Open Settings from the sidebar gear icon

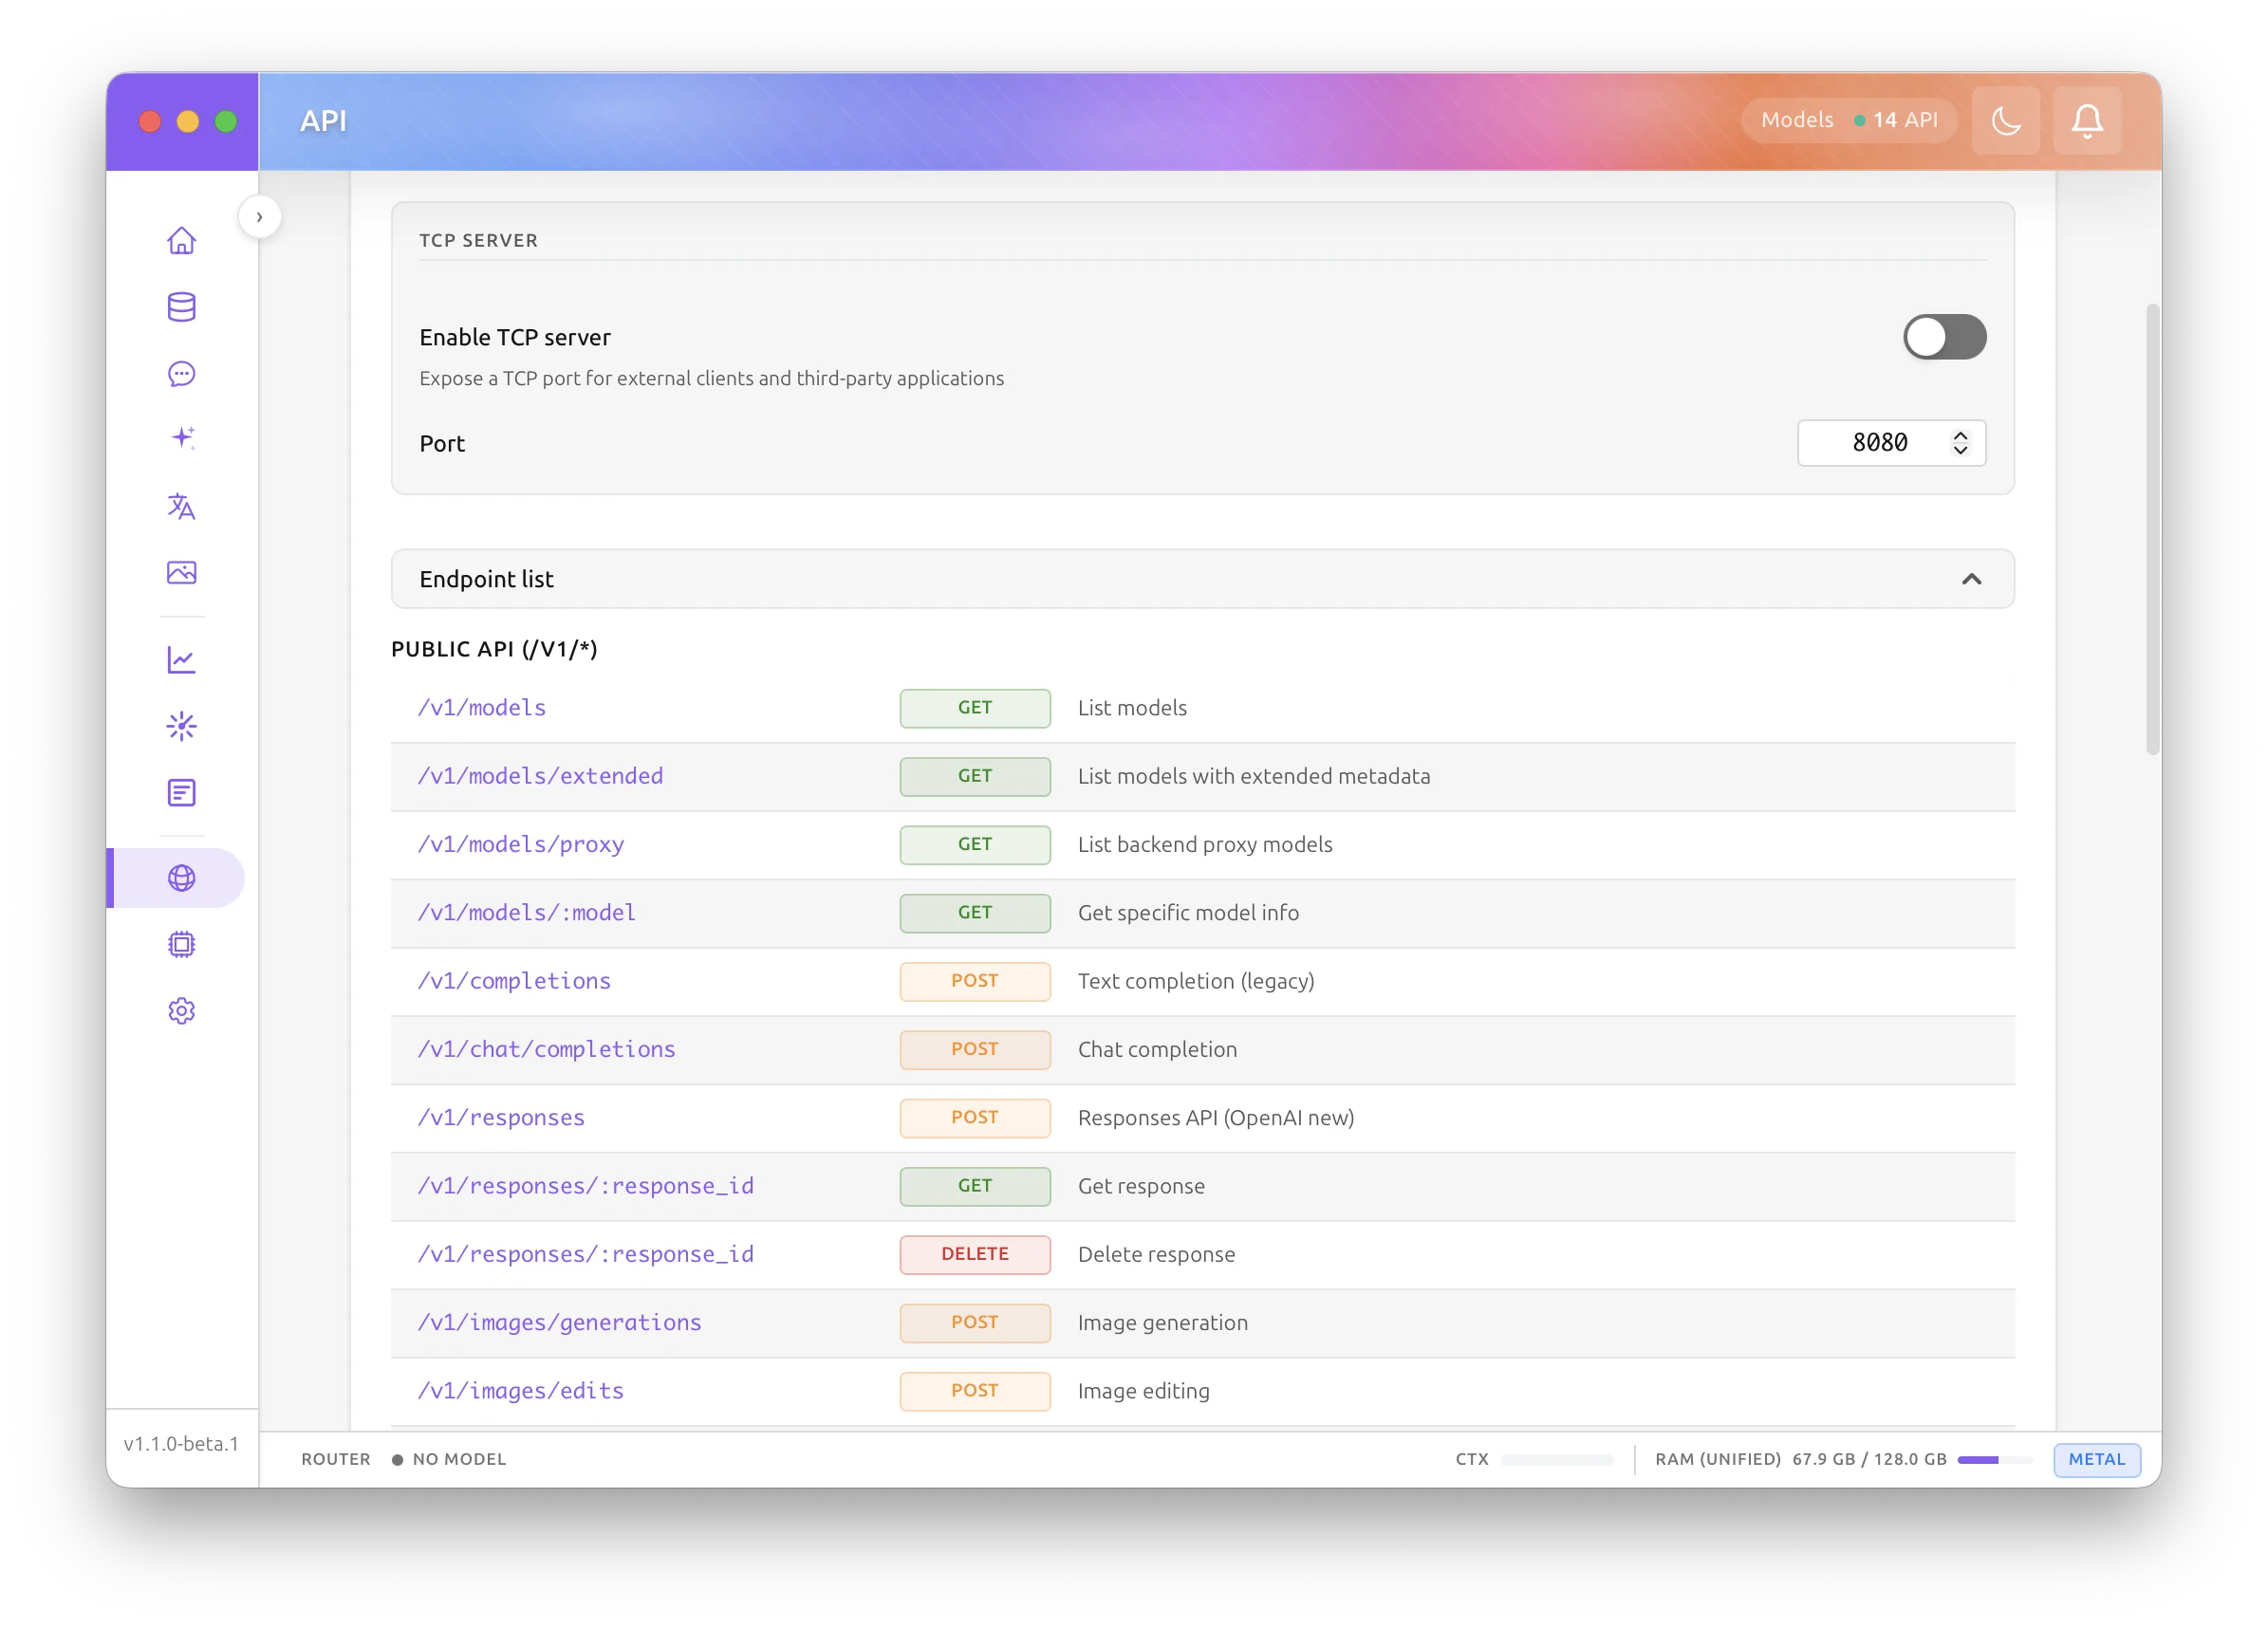tap(181, 1010)
